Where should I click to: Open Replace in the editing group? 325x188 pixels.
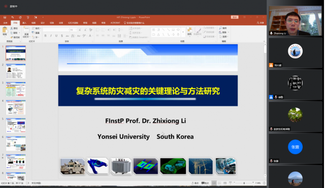224,32
